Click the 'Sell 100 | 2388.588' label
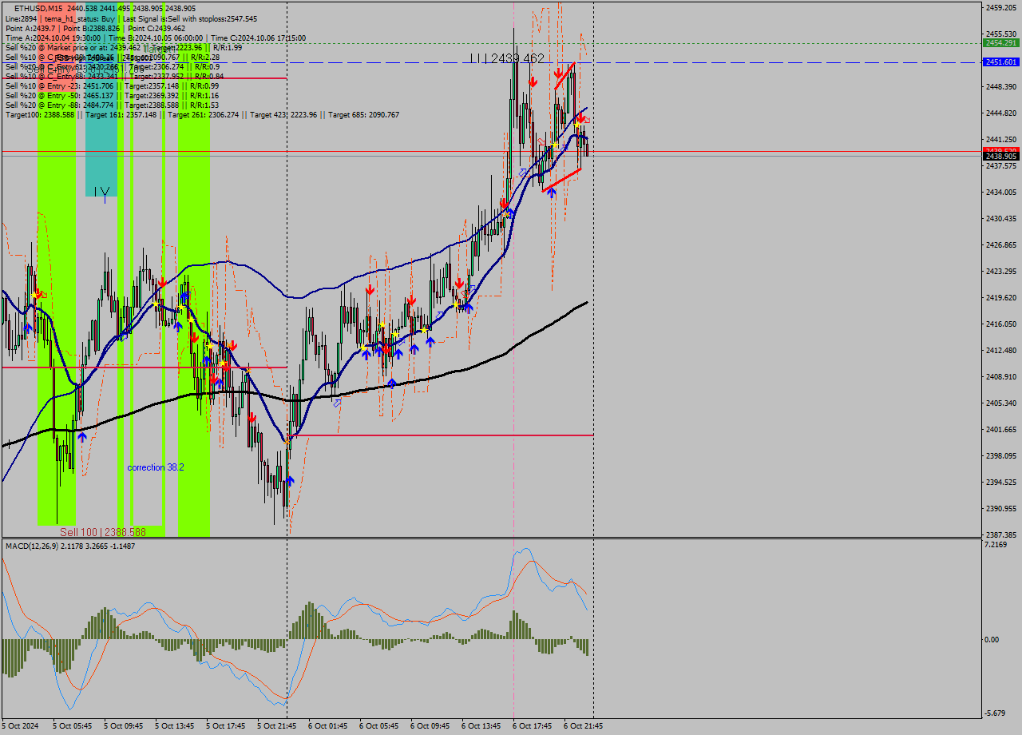 103,531
